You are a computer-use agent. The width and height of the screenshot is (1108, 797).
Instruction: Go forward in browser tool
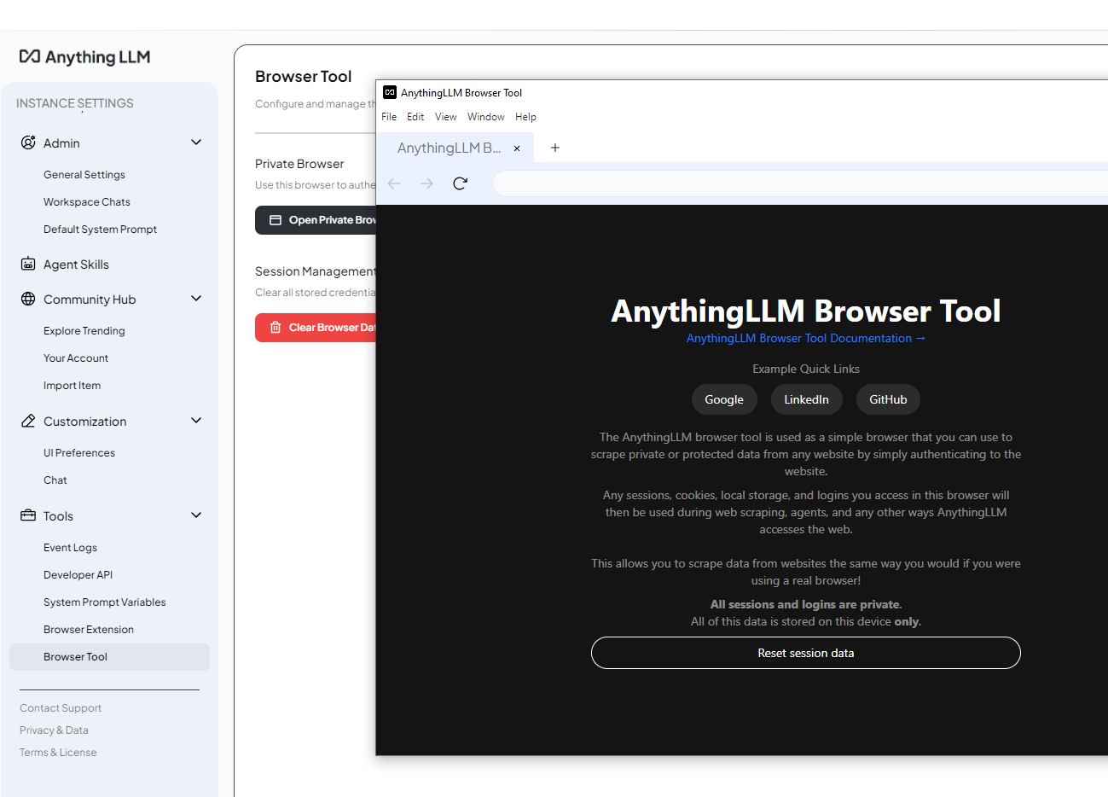pyautogui.click(x=426, y=183)
